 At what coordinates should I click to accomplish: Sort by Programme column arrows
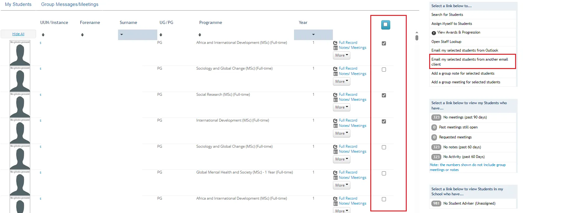click(x=200, y=35)
